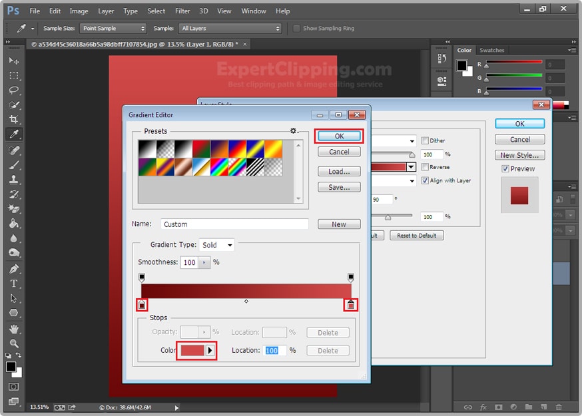Open the Presets gear menu
582x416 pixels.
[x=294, y=131]
